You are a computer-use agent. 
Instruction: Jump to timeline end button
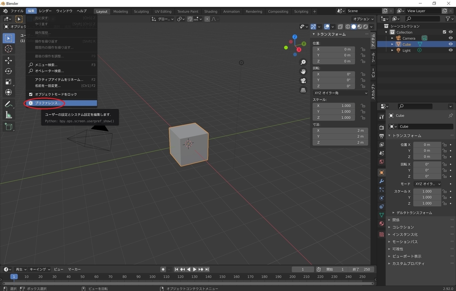[x=207, y=269]
